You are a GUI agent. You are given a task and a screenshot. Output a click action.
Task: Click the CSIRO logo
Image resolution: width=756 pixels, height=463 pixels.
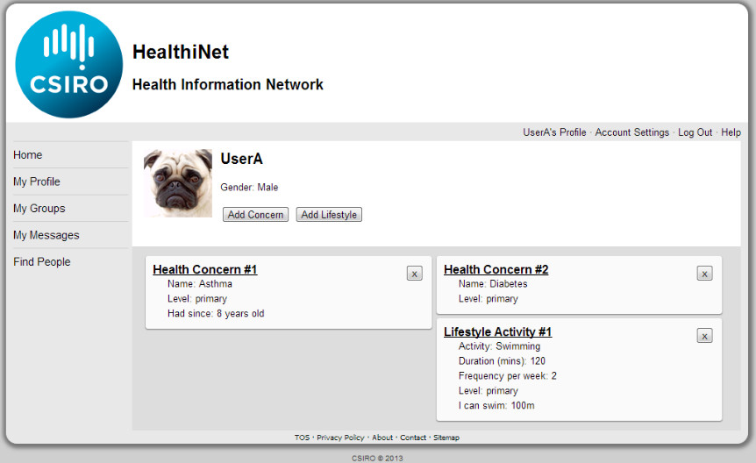[x=69, y=66]
